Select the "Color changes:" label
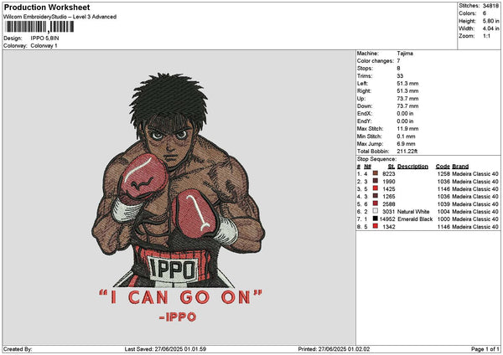The height and width of the screenshot is (355, 503). click(x=376, y=61)
